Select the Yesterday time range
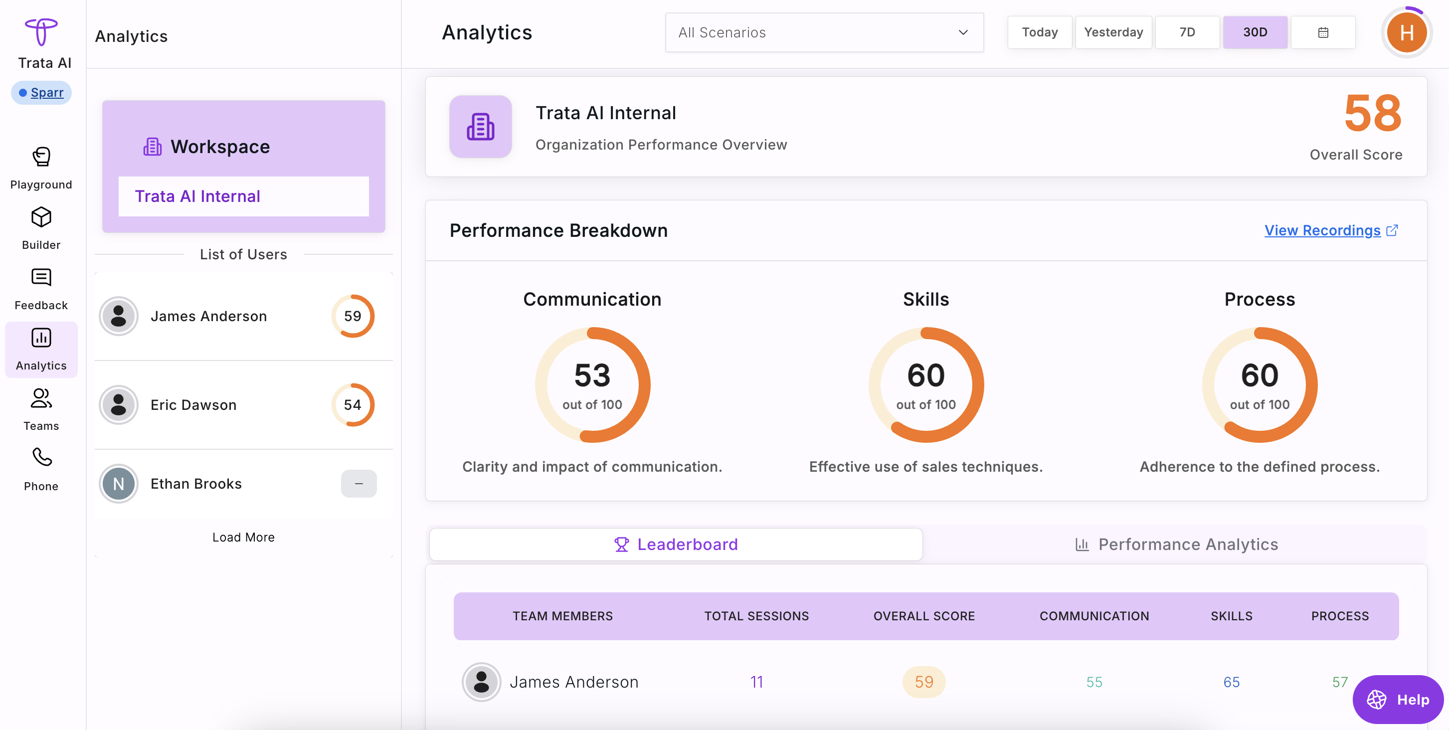This screenshot has width=1449, height=730. [1113, 32]
